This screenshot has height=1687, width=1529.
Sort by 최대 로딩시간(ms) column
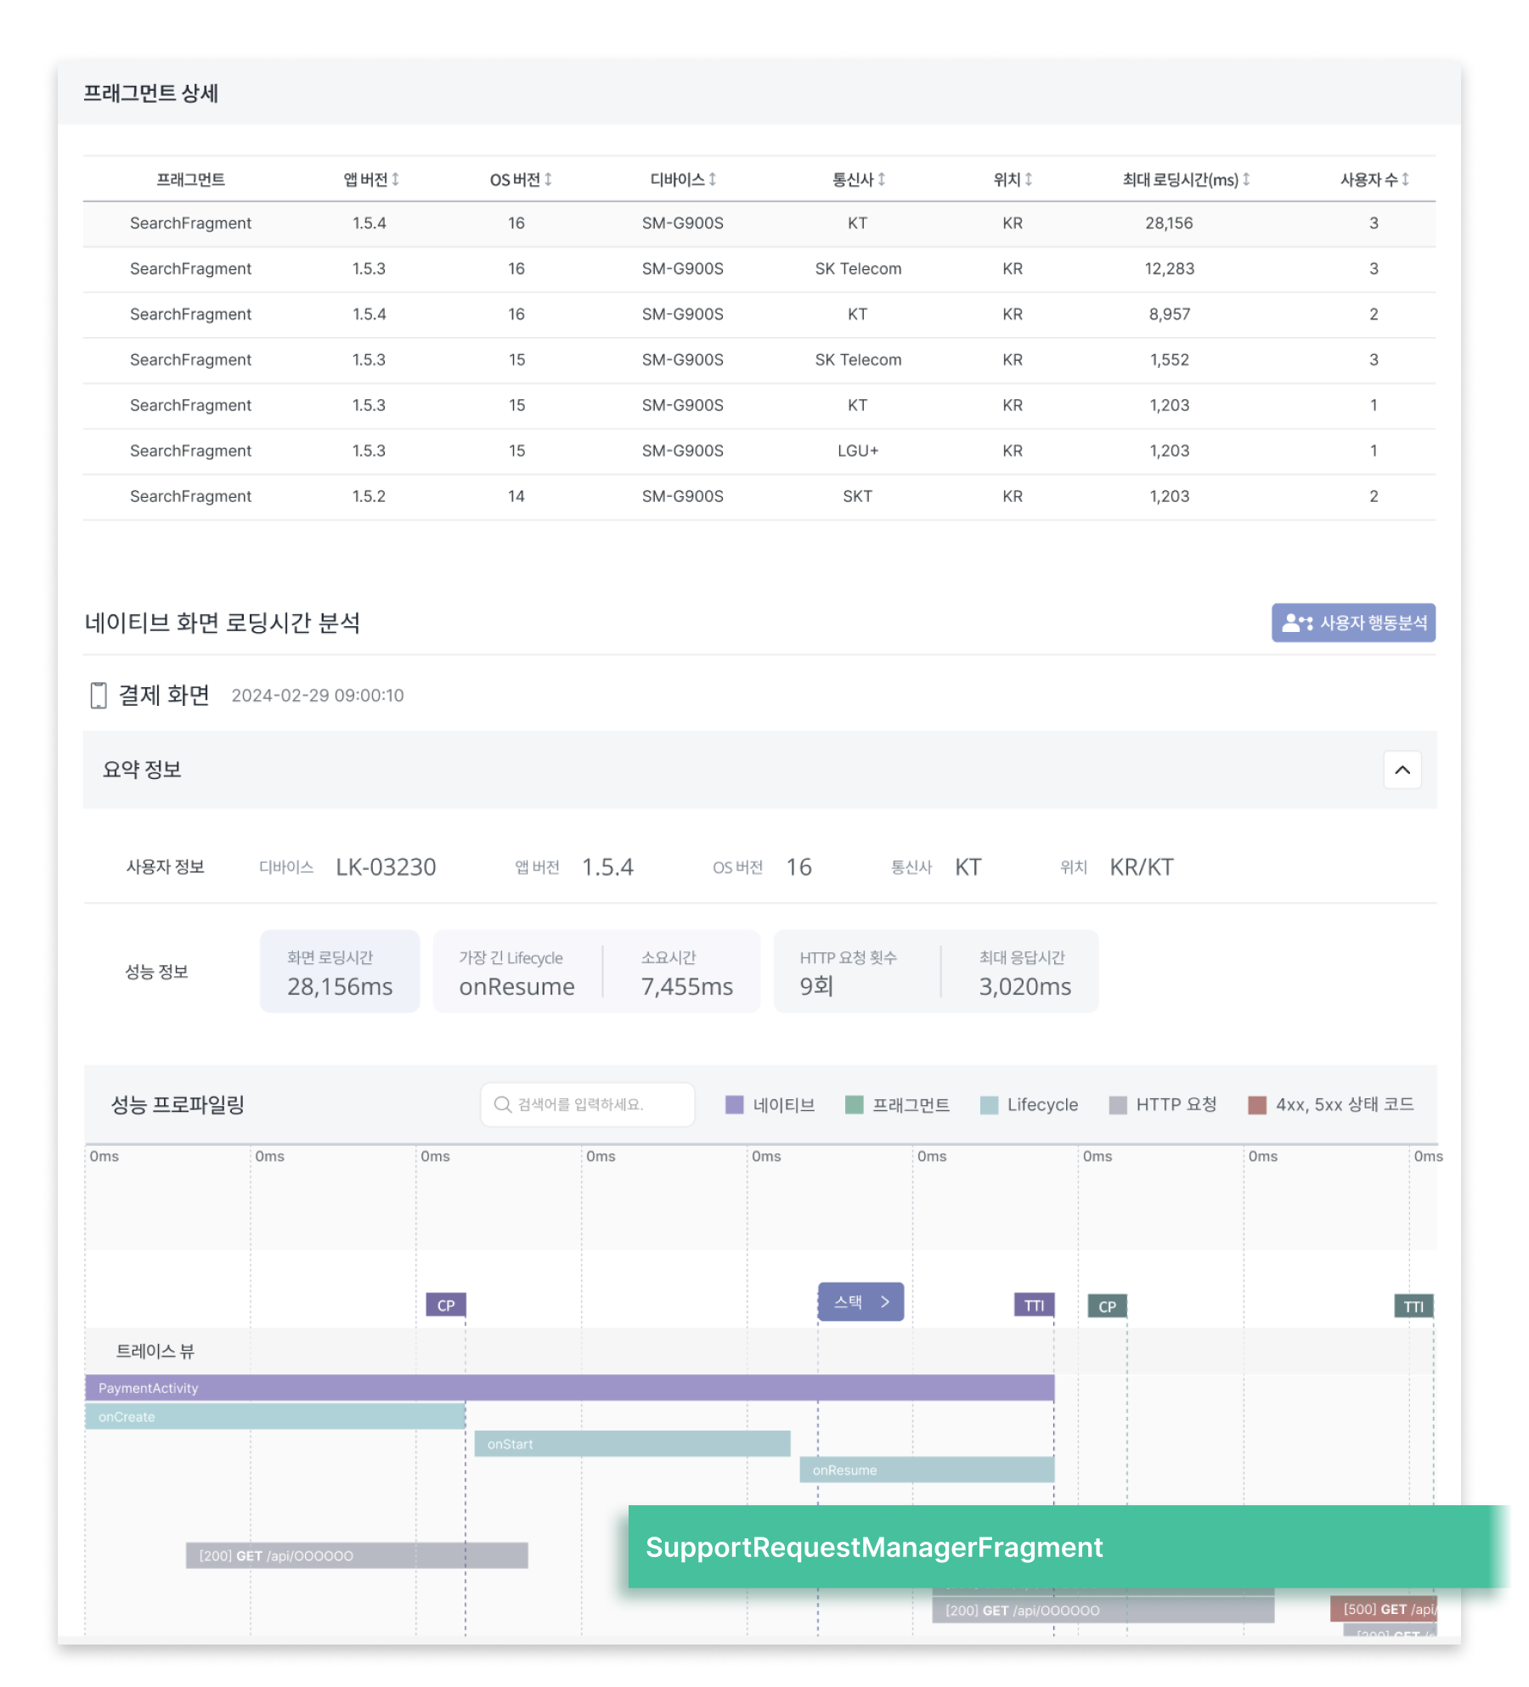point(1186,179)
